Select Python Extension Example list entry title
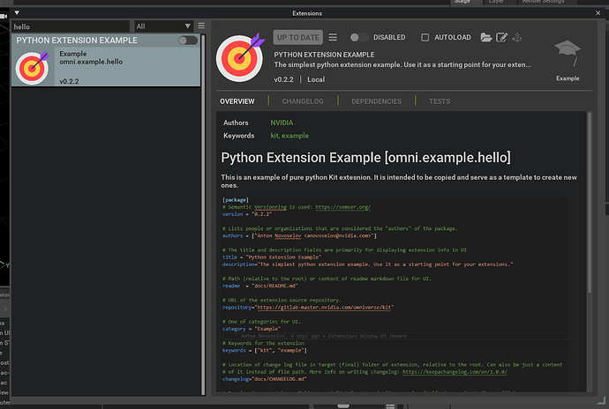Image resolution: width=609 pixels, height=409 pixels. tap(77, 41)
